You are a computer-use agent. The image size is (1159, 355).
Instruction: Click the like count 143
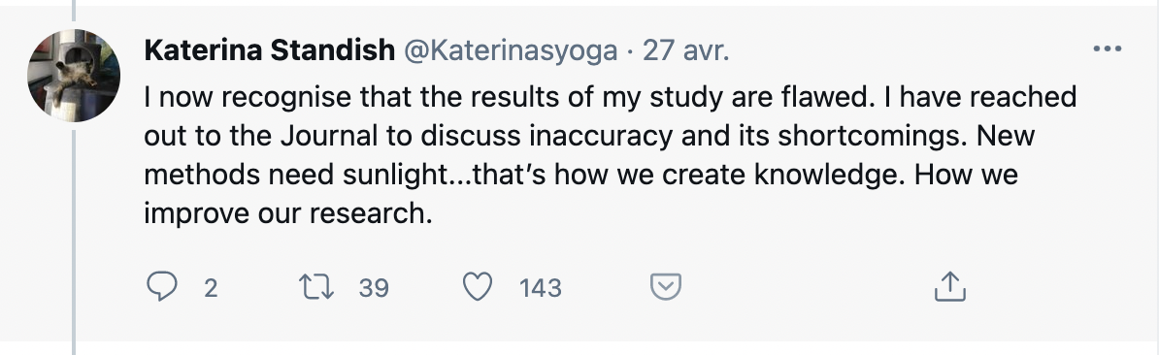coord(541,288)
